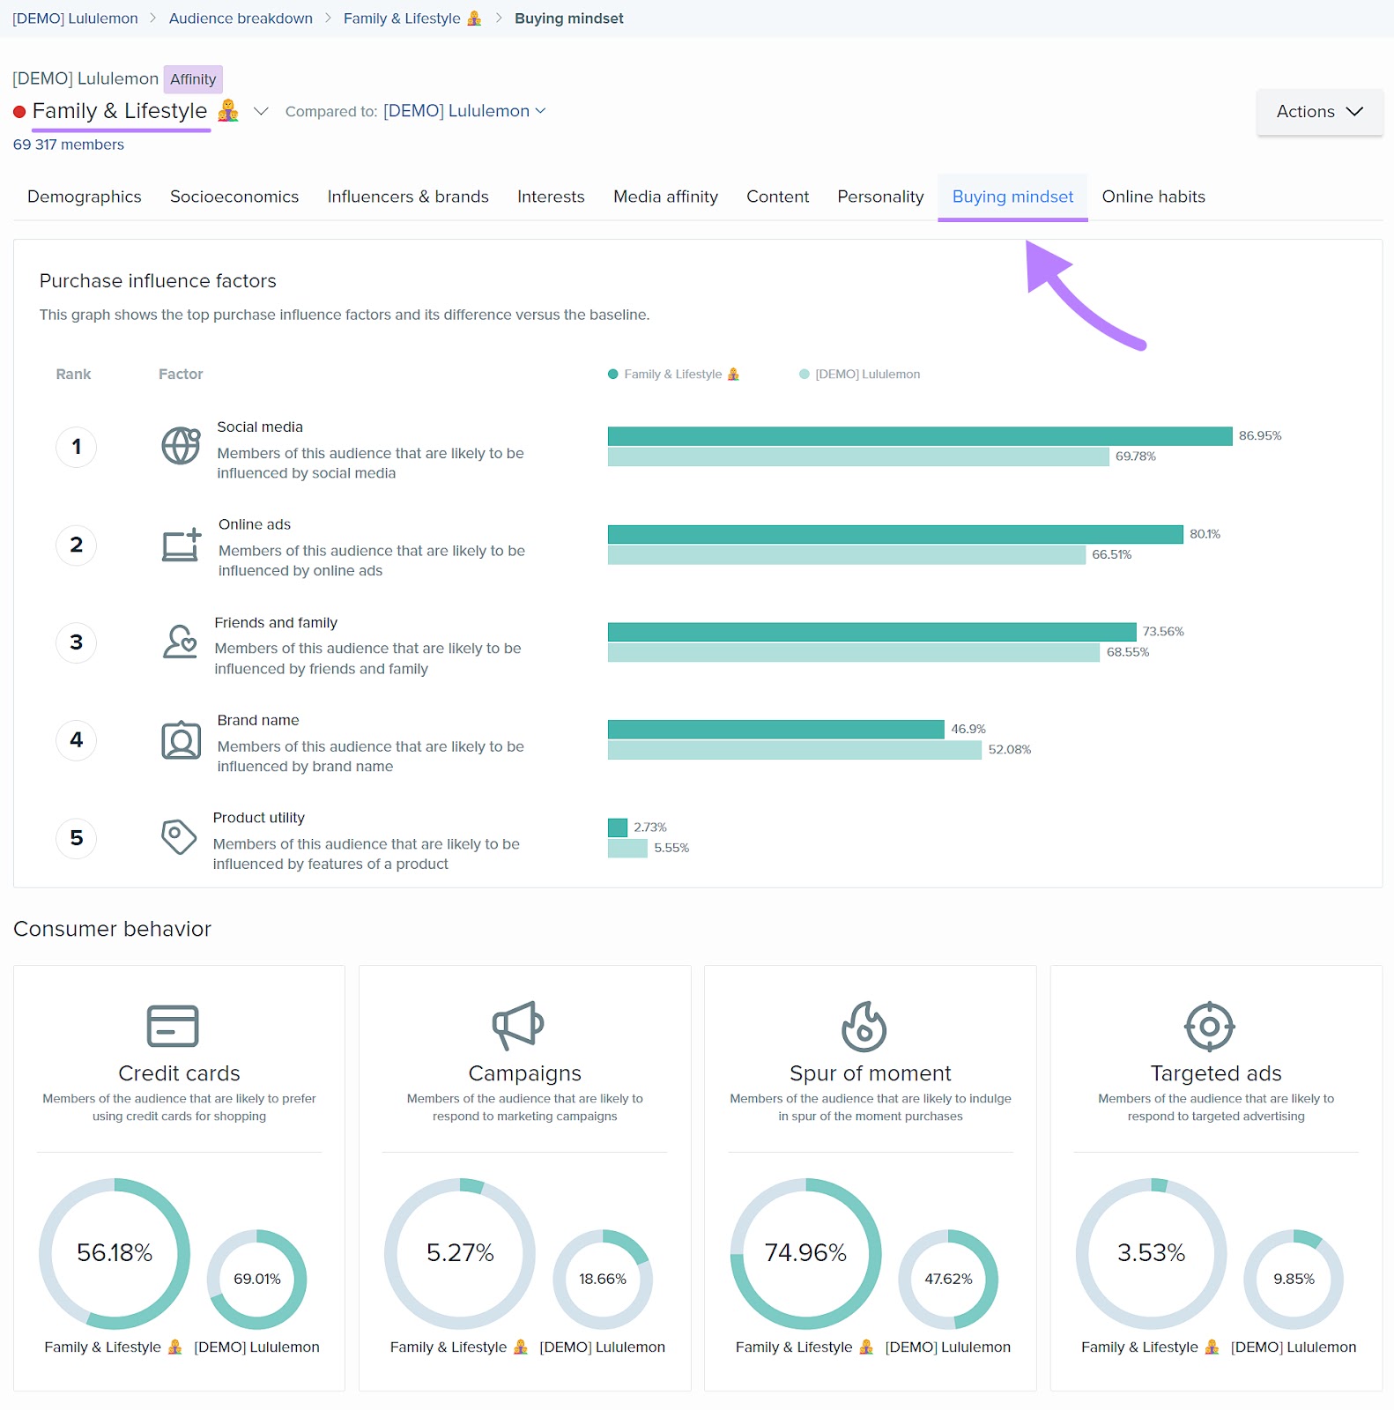
Task: Click the Campaigns megaphone icon
Action: click(518, 1026)
